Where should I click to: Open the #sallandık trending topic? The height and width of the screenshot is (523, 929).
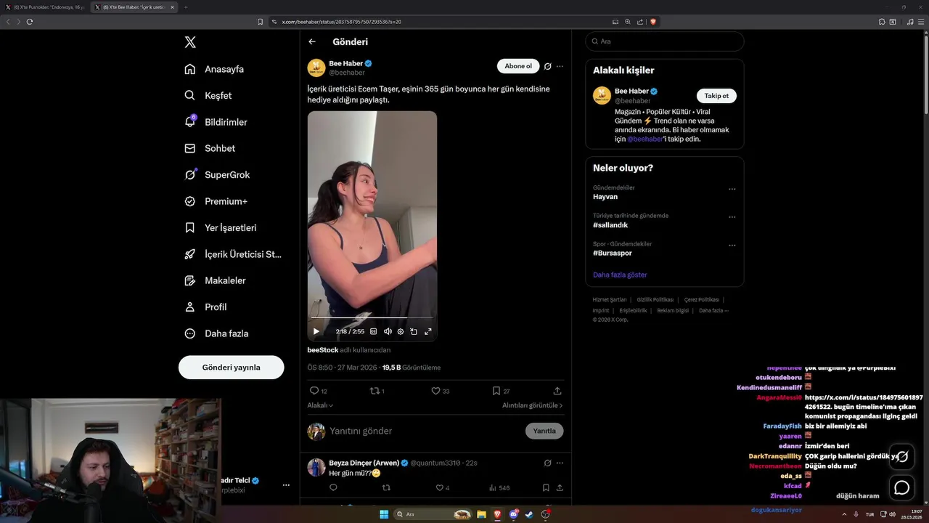(x=610, y=225)
